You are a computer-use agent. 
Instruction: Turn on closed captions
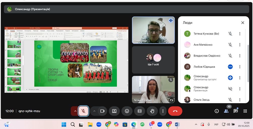pos(140,111)
